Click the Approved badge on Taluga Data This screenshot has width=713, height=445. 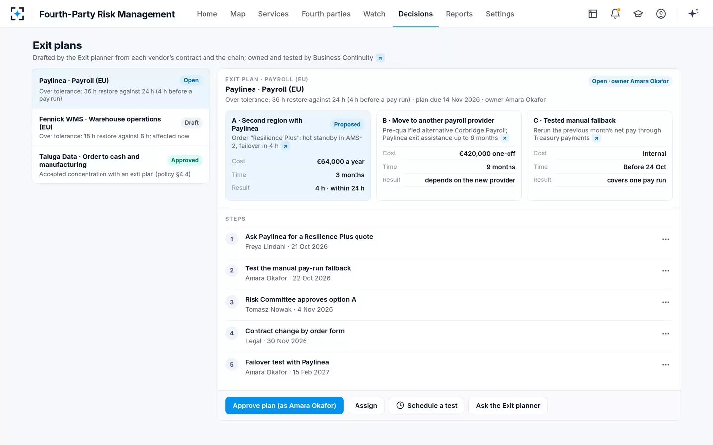(185, 160)
